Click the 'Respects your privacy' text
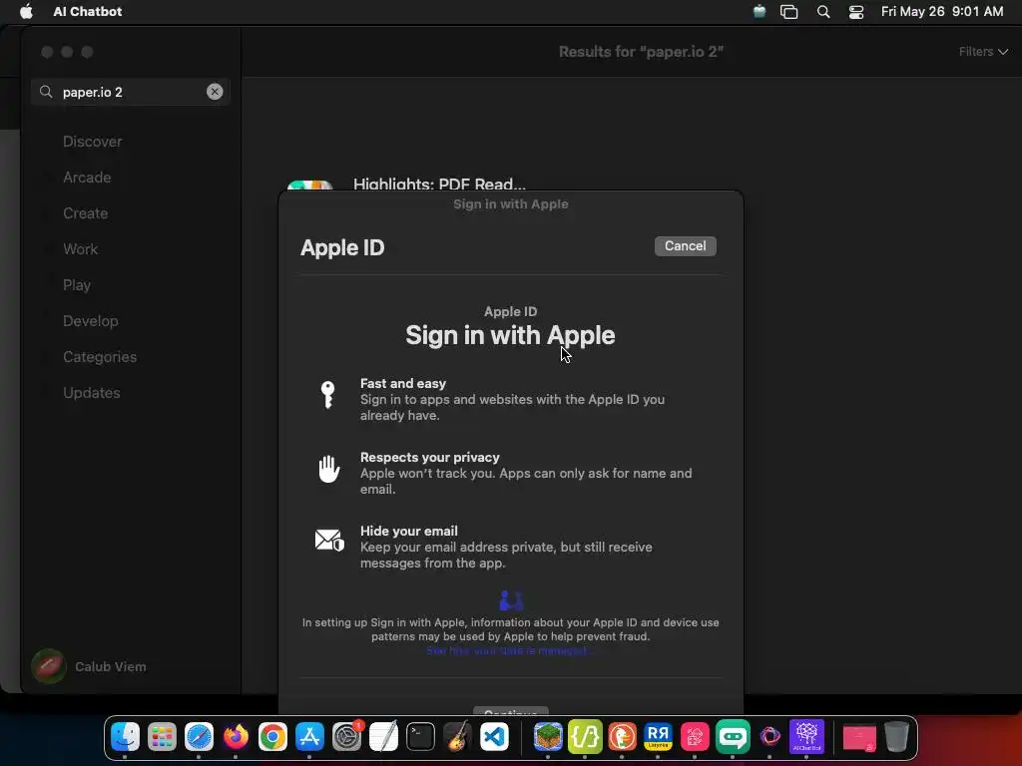Screen dimensions: 1022x766 click(429, 457)
